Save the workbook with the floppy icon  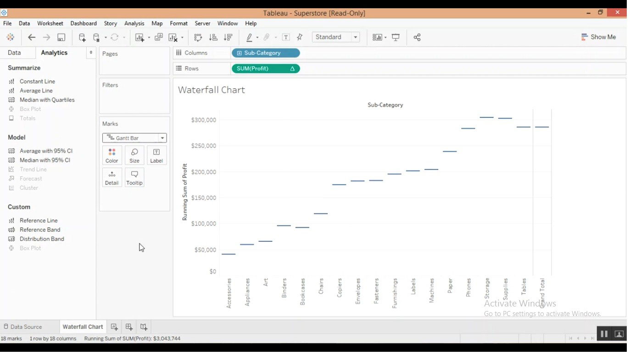pyautogui.click(x=61, y=37)
